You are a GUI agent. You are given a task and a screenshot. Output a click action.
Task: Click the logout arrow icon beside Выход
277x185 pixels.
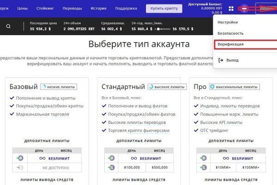(x=221, y=60)
